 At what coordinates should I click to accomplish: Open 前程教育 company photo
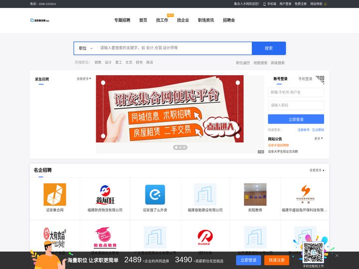pyautogui.click(x=255, y=194)
